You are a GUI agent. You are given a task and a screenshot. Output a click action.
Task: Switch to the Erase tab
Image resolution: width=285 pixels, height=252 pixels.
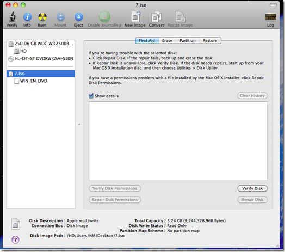167,41
